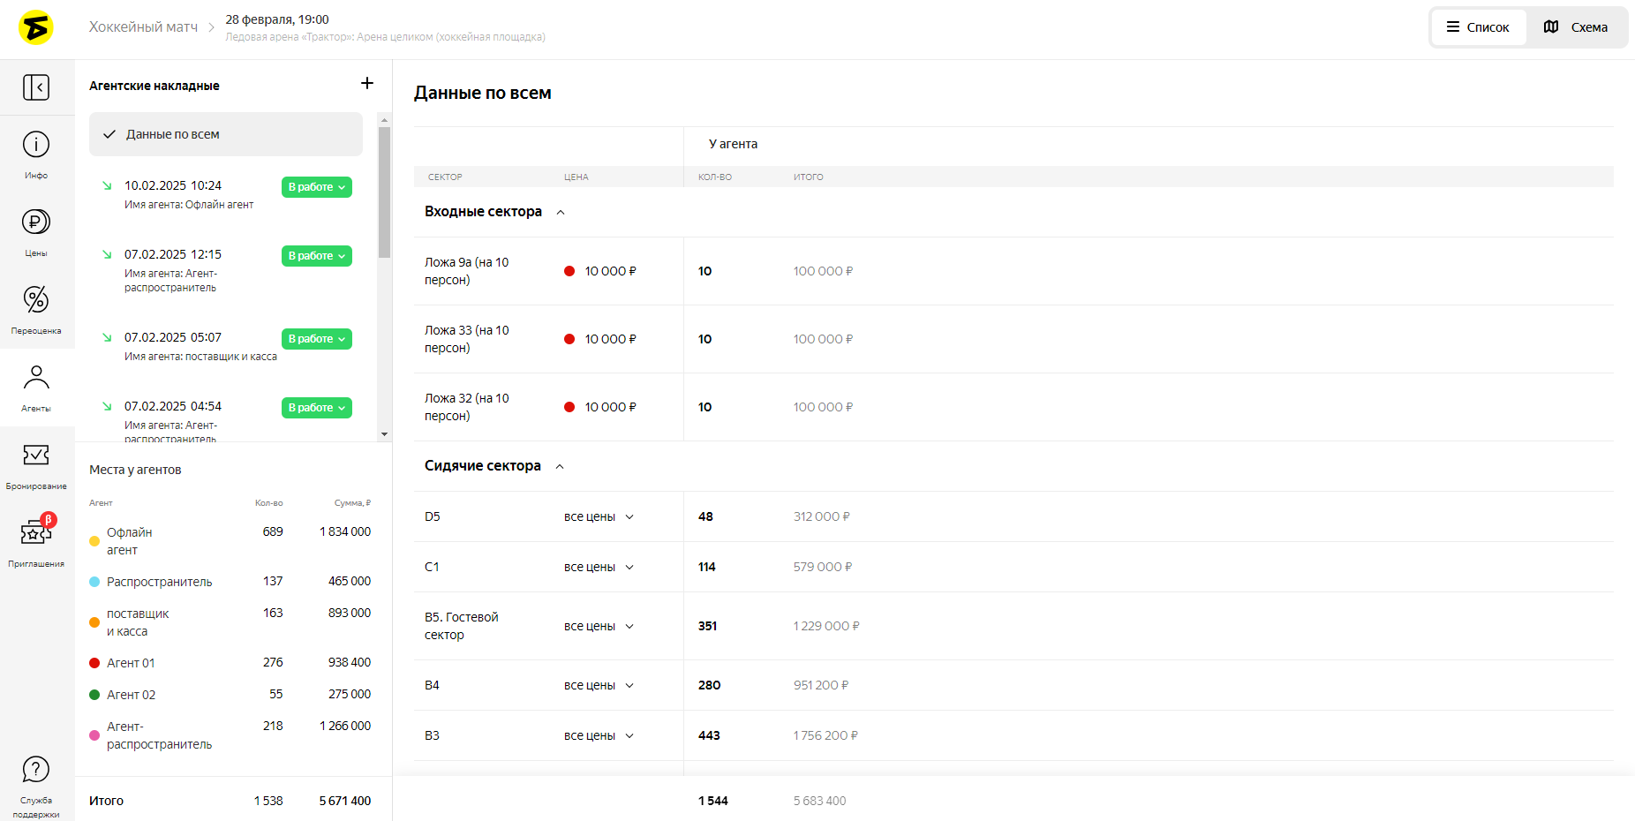This screenshot has width=1635, height=821.
Task: Open the Хоккейный матч breadcrumb link
Action: pos(143,27)
